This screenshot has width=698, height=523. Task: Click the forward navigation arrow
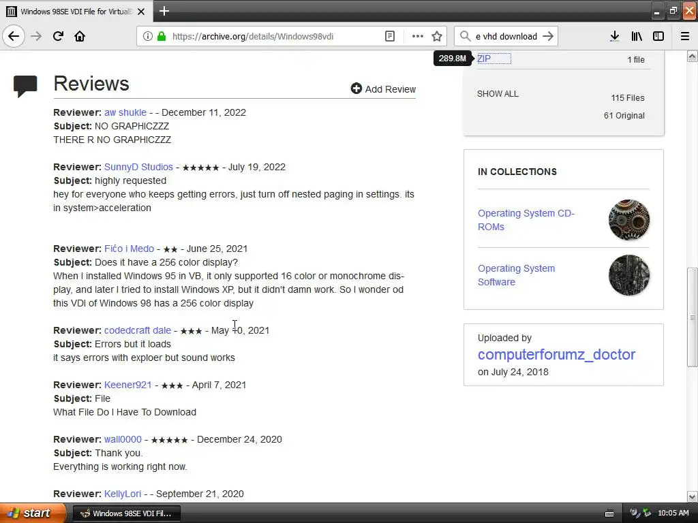coord(36,36)
